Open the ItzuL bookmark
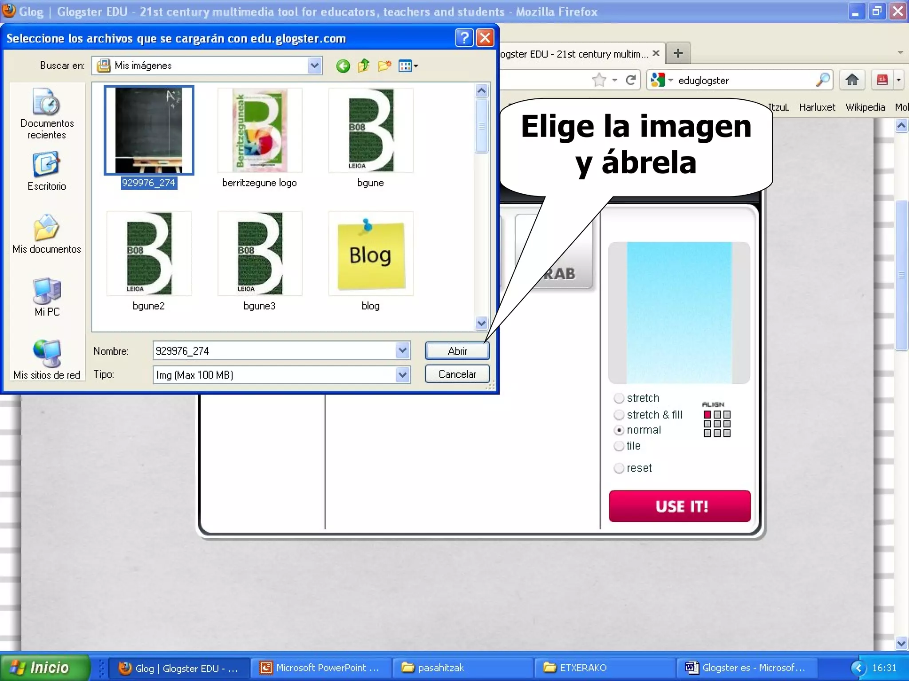This screenshot has width=909, height=681. (x=779, y=107)
